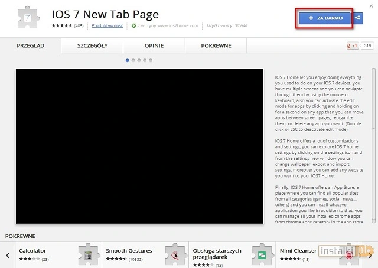Click the Nimi Cleanser star rating
Image resolution: width=378 pixels, height=268 pixels.
point(290,259)
